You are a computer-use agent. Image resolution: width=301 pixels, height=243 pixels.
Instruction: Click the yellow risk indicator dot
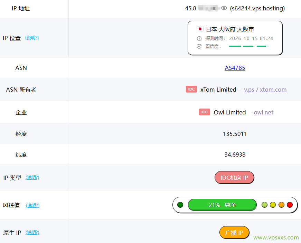pyautogui.click(x=273, y=205)
